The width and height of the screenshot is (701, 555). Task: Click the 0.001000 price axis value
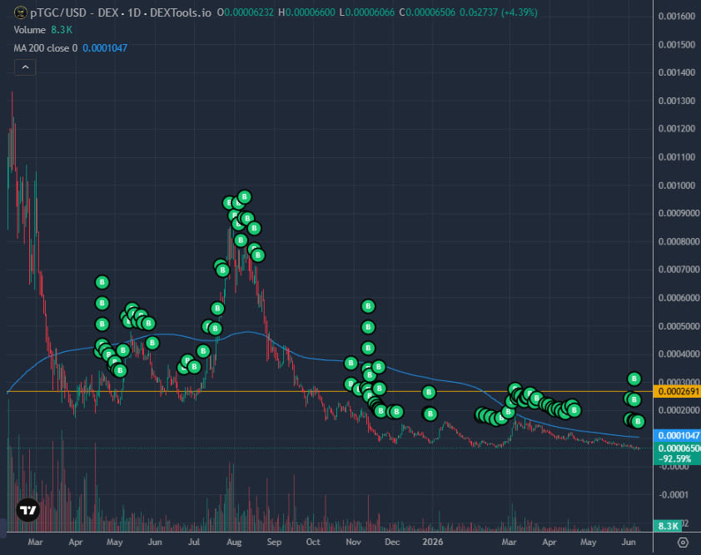(677, 186)
